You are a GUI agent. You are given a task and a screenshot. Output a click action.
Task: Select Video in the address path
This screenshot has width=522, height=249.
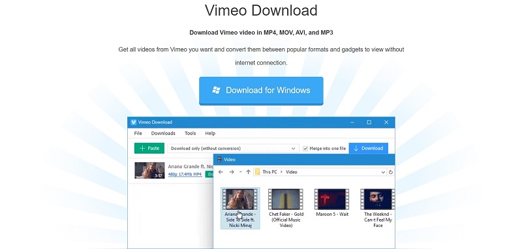tap(291, 172)
